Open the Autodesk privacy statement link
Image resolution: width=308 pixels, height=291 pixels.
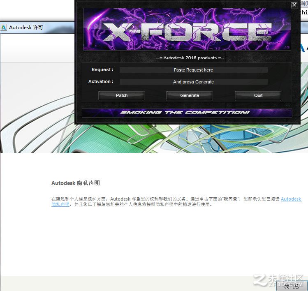point(291,199)
